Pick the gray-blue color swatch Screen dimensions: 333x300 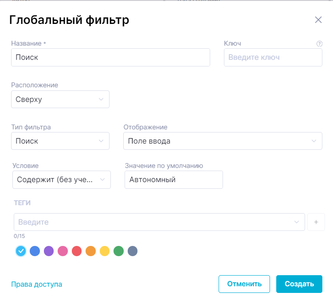(133, 251)
